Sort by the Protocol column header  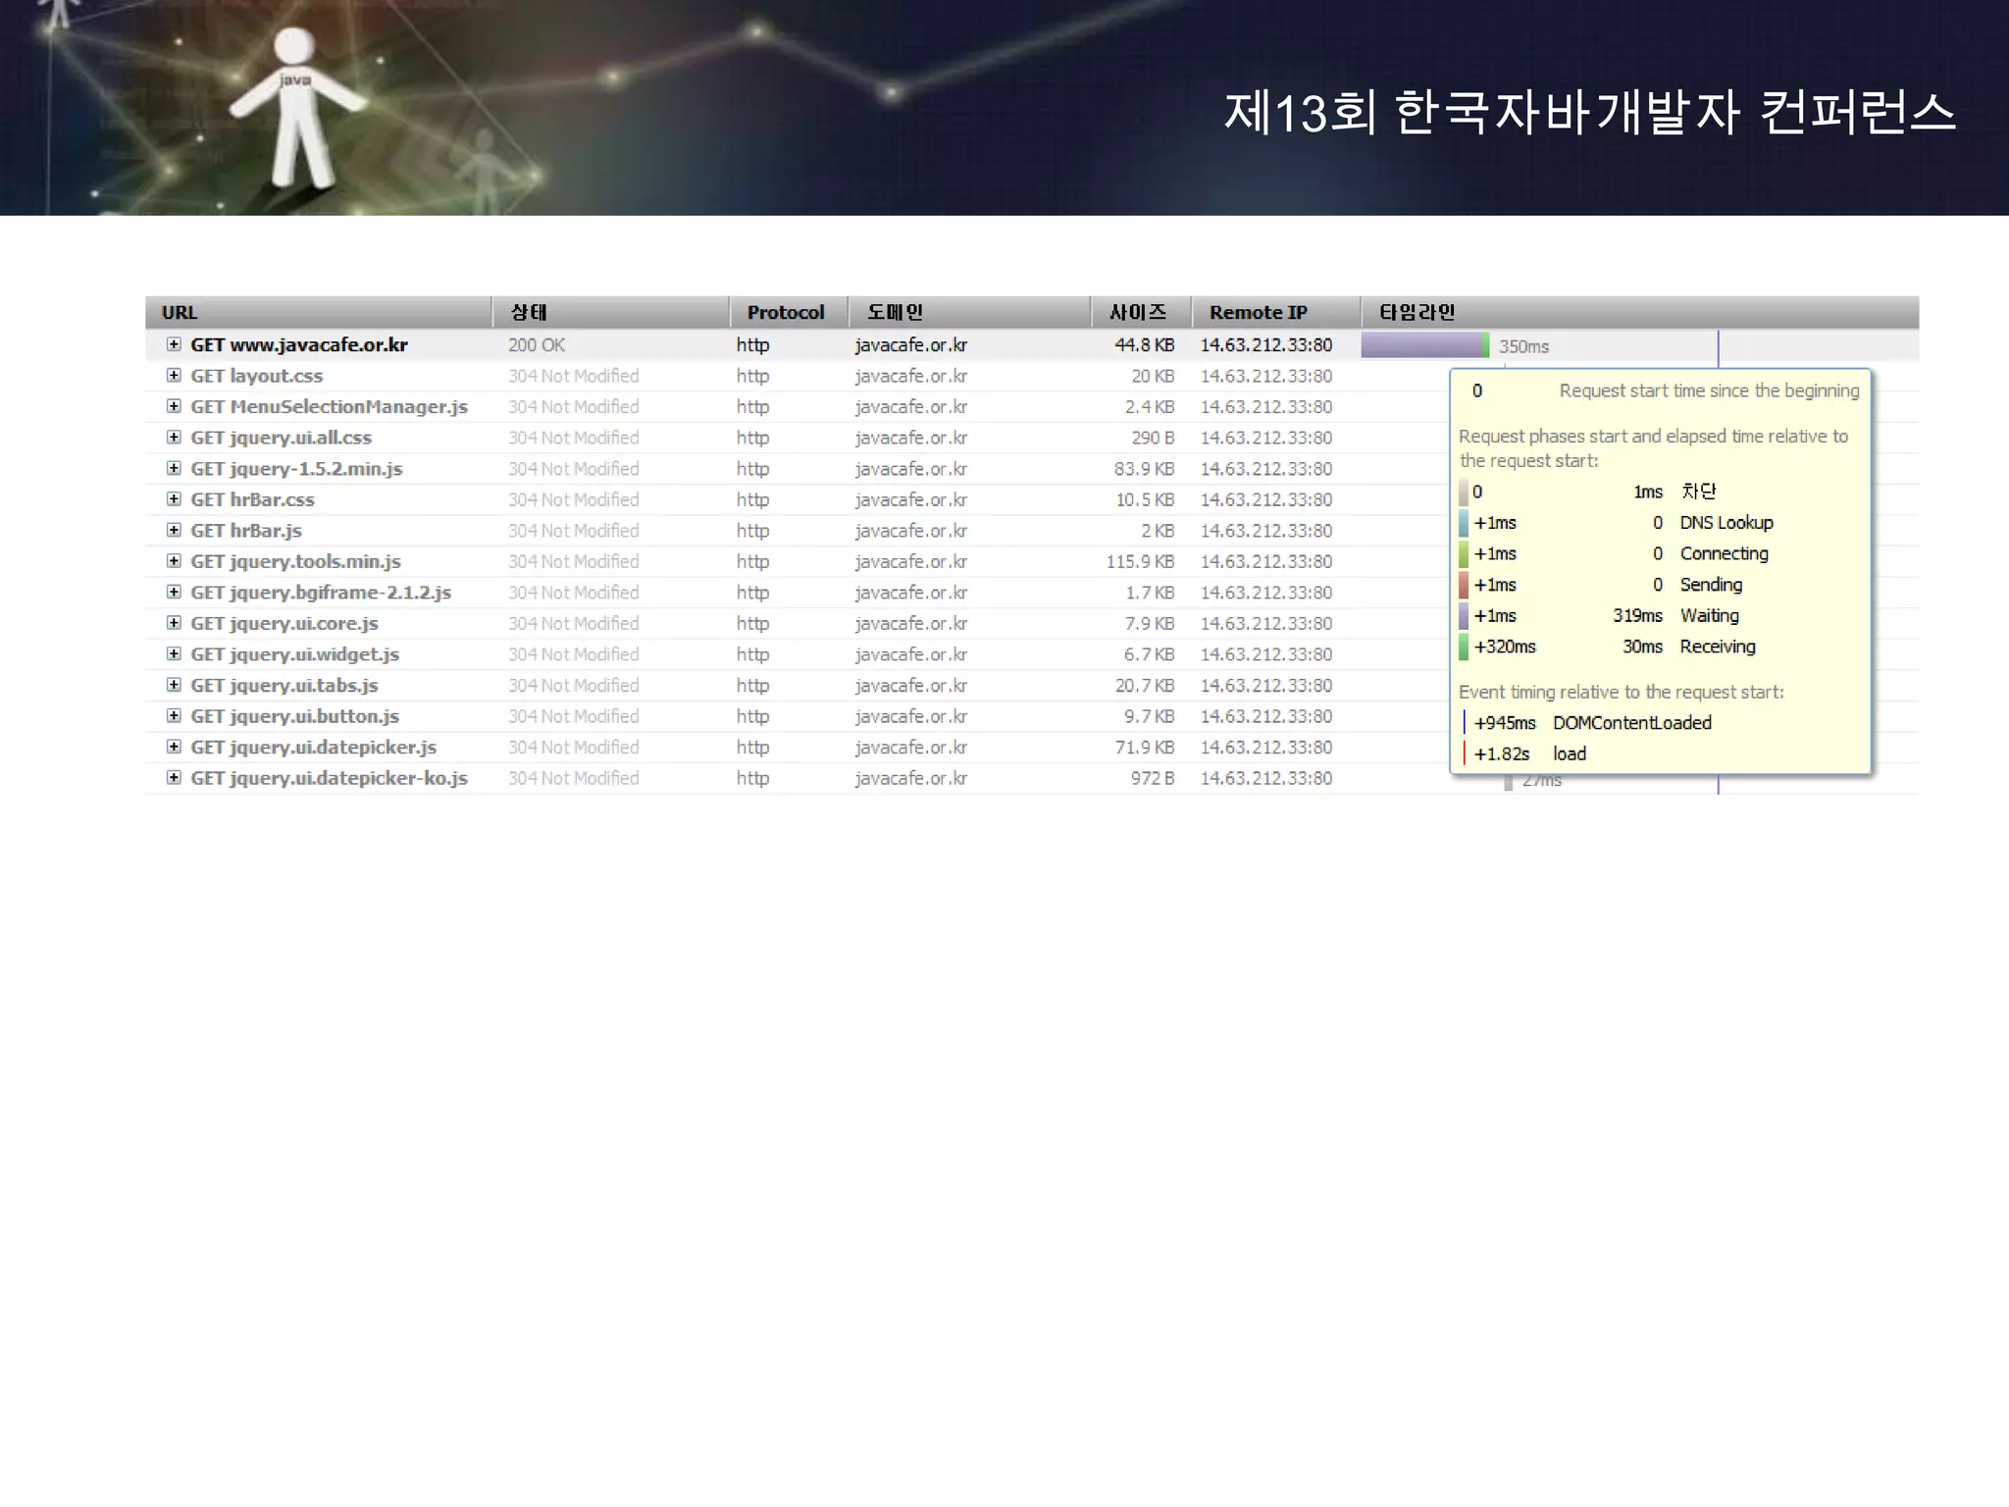[790, 312]
